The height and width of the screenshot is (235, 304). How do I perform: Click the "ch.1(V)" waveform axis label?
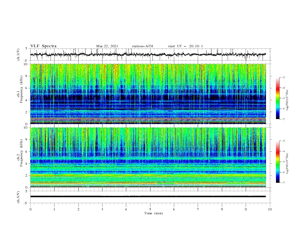18,55
